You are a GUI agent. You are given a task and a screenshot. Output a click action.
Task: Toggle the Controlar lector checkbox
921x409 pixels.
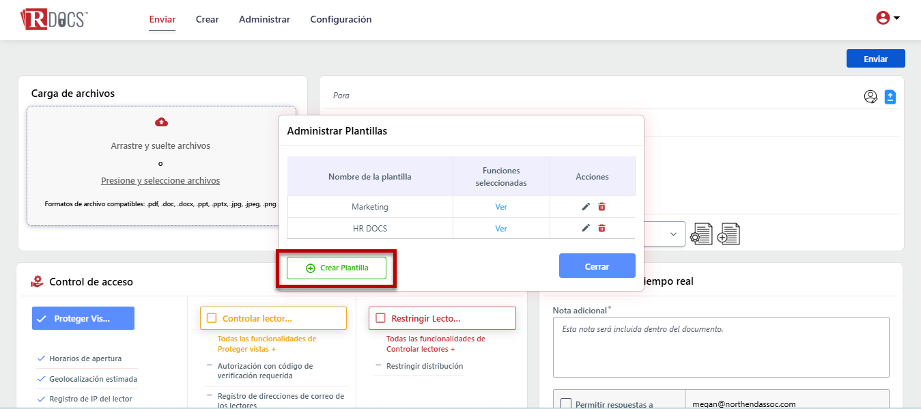(x=212, y=318)
